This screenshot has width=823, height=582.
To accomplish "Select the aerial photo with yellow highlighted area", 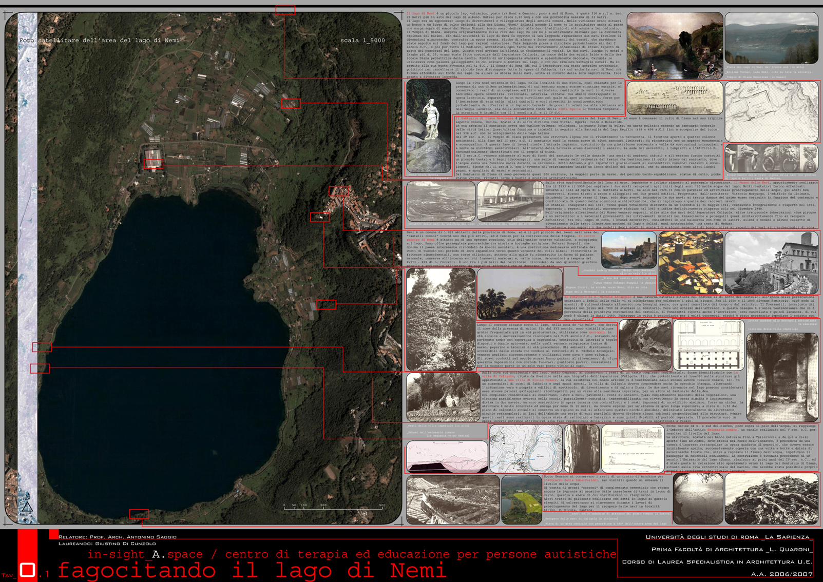I will (521, 499).
